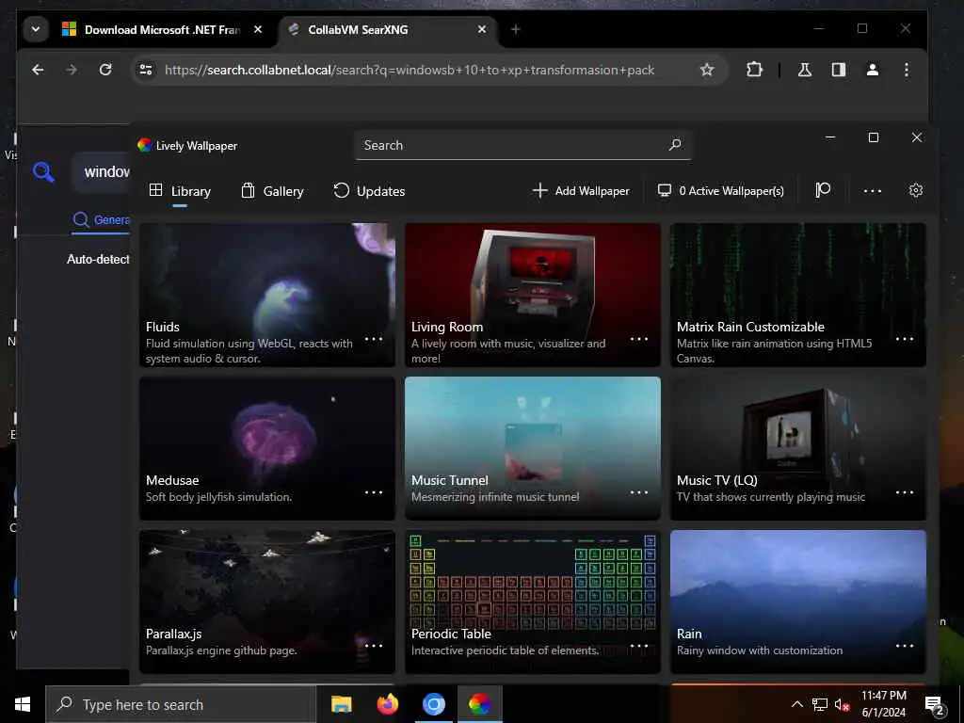Viewport: 964px width, 723px height.
Task: Click the Lively Wallpaper app logo
Action: 144,145
